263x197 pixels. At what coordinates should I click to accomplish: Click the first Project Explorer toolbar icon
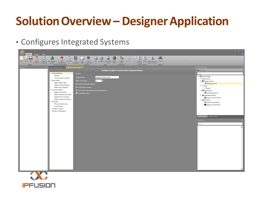[x=198, y=70]
